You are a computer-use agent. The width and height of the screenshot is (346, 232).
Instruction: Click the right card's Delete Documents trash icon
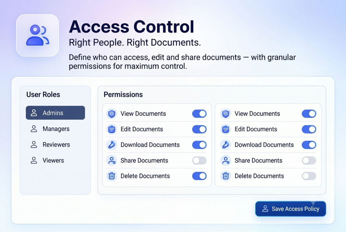[225, 176]
